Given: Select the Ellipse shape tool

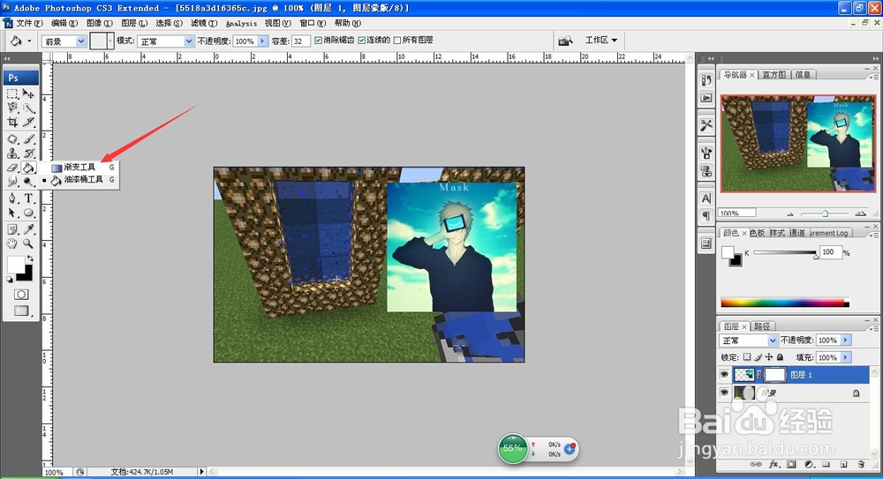Looking at the screenshot, I should click(x=28, y=213).
